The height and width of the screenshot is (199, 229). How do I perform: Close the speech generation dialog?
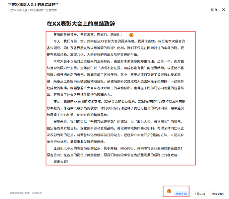(223, 10)
